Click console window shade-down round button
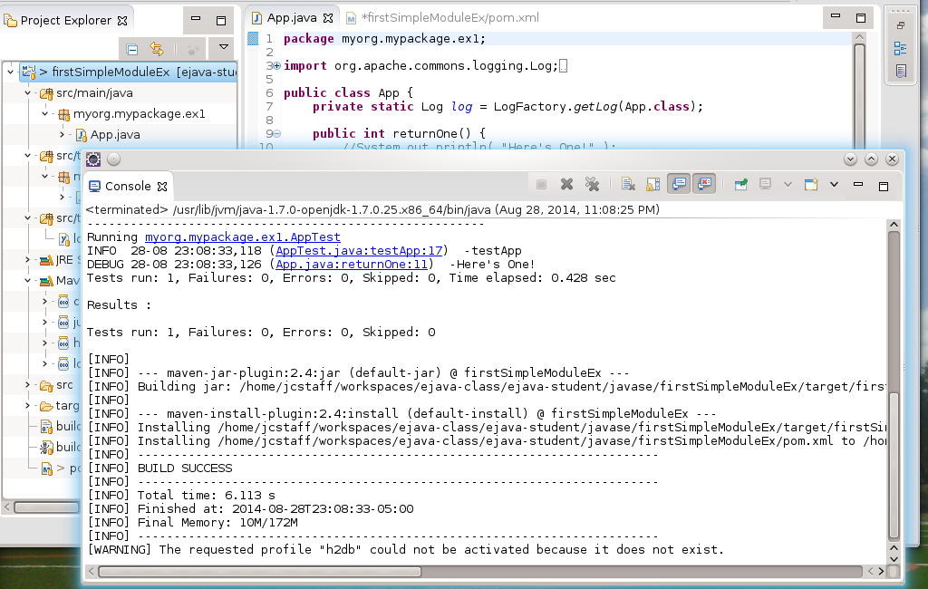 tap(850, 159)
